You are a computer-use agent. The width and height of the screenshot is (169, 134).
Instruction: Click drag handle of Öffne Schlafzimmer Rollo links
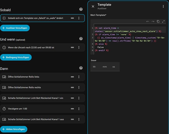[x=72, y=77]
